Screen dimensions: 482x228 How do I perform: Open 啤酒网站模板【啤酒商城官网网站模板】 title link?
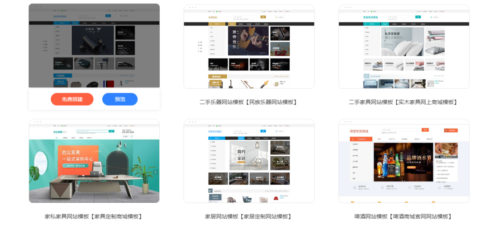click(x=404, y=216)
